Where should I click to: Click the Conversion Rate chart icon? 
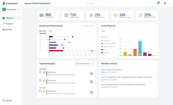141,15
